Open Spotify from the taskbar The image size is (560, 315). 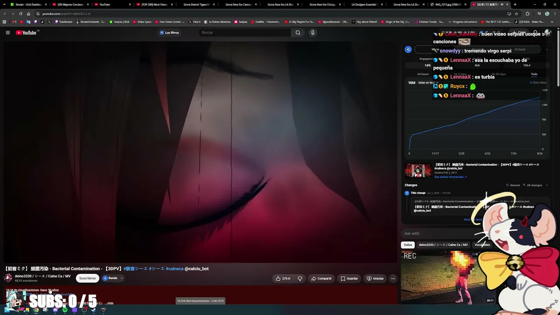[65, 310]
